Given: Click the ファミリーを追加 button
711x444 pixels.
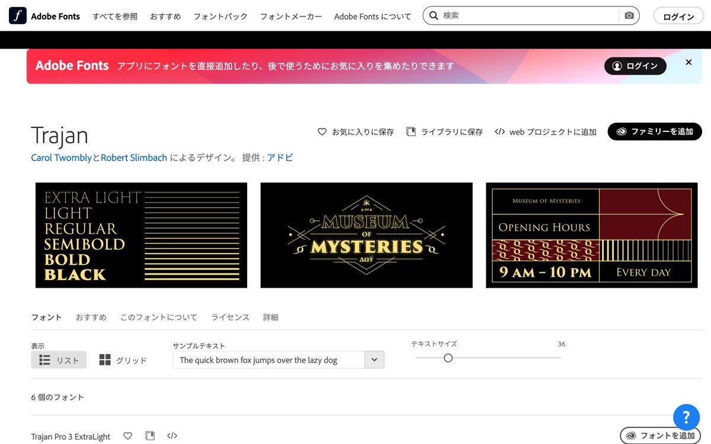Looking at the screenshot, I should pos(655,131).
